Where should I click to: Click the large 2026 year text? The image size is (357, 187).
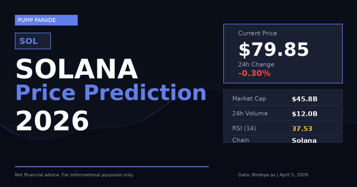tap(52, 121)
